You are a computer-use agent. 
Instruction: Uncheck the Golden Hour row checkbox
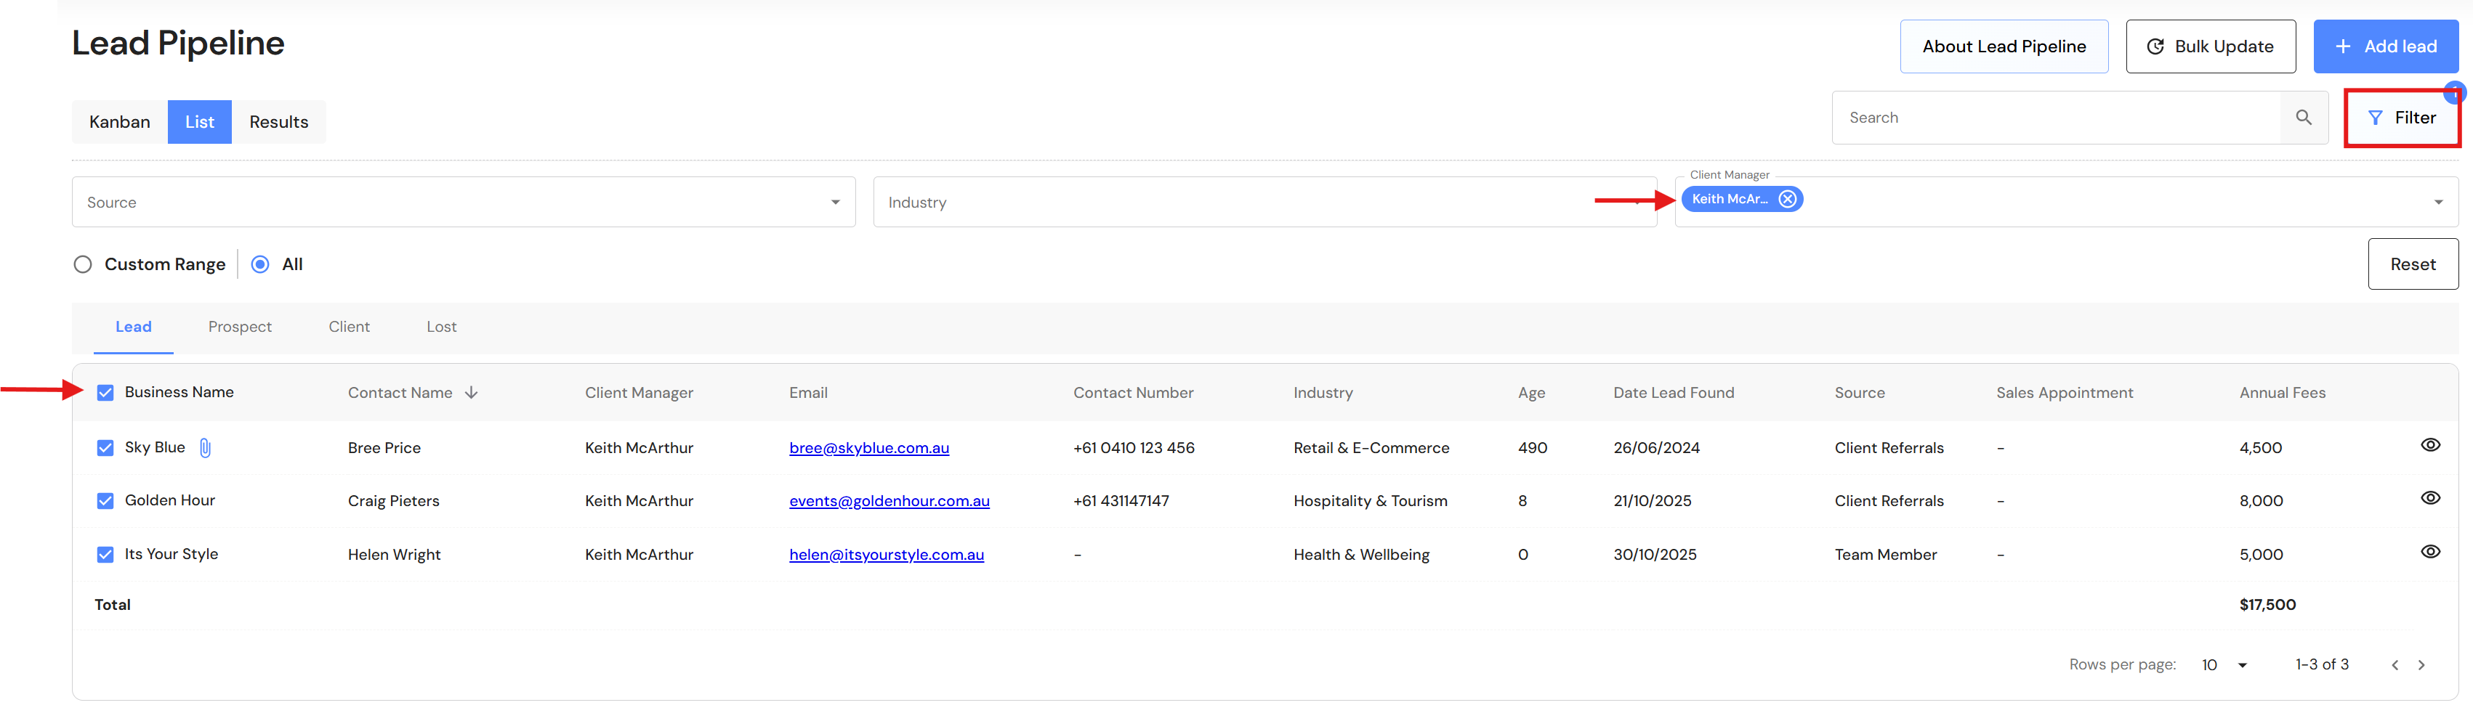point(105,502)
